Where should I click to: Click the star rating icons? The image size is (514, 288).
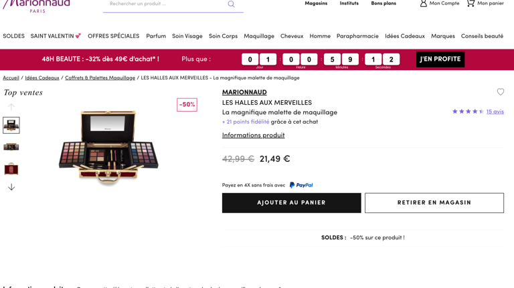[x=468, y=112]
